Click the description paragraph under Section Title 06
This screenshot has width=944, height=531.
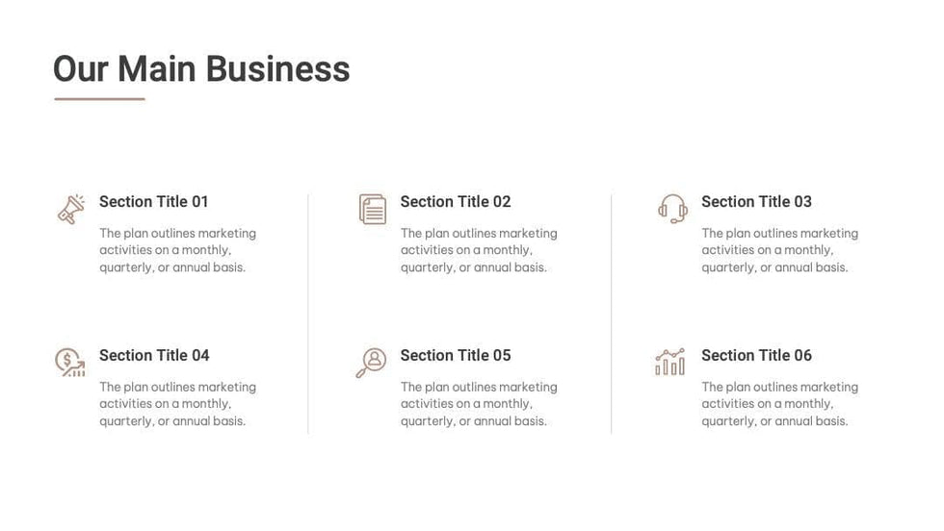click(x=779, y=404)
